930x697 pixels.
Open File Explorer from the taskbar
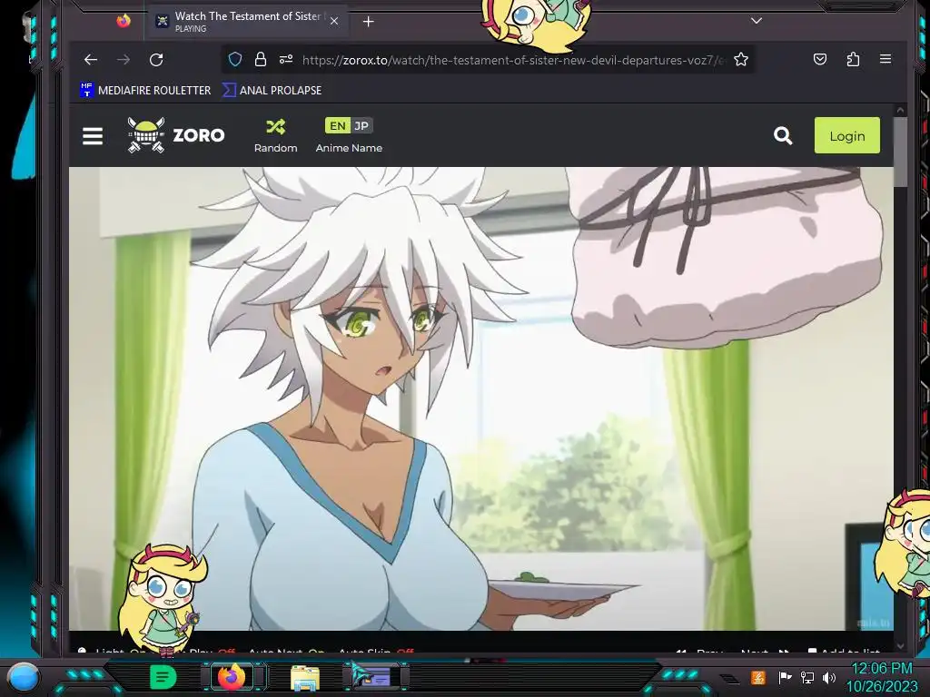(x=305, y=677)
